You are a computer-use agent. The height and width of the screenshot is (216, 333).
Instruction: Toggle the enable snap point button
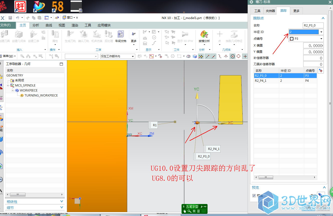pos(201,56)
